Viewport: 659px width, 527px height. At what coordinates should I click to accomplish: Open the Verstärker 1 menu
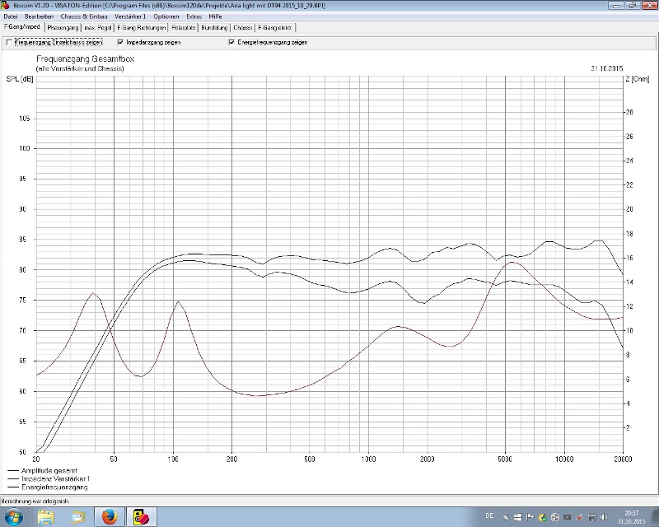pos(129,16)
